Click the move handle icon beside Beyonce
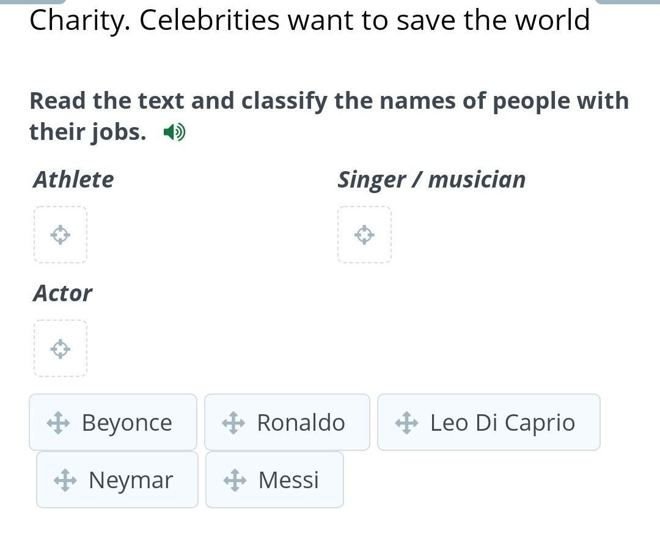 [x=58, y=423]
